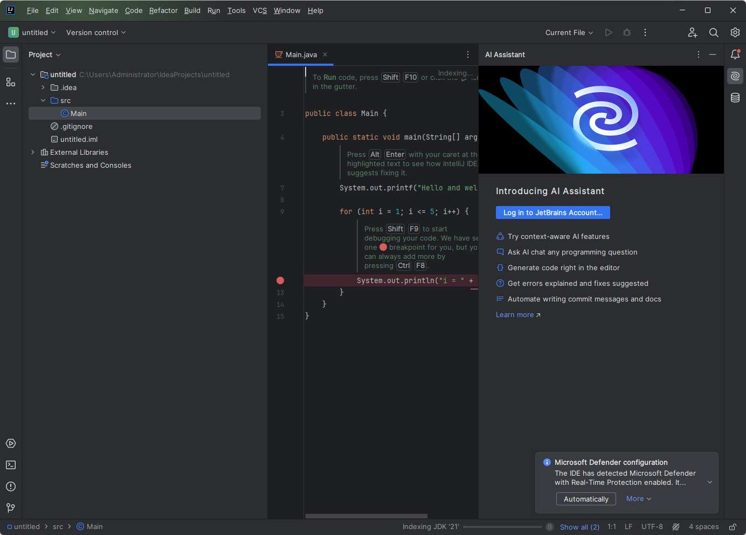Open the VCS menu
Image resolution: width=746 pixels, height=535 pixels.
pyautogui.click(x=260, y=10)
